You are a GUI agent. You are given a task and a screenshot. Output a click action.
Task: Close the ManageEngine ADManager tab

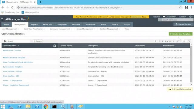pyautogui.click(x=35, y=2)
